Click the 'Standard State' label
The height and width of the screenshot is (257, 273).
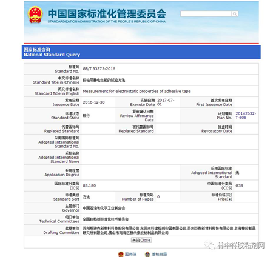click(x=65, y=118)
